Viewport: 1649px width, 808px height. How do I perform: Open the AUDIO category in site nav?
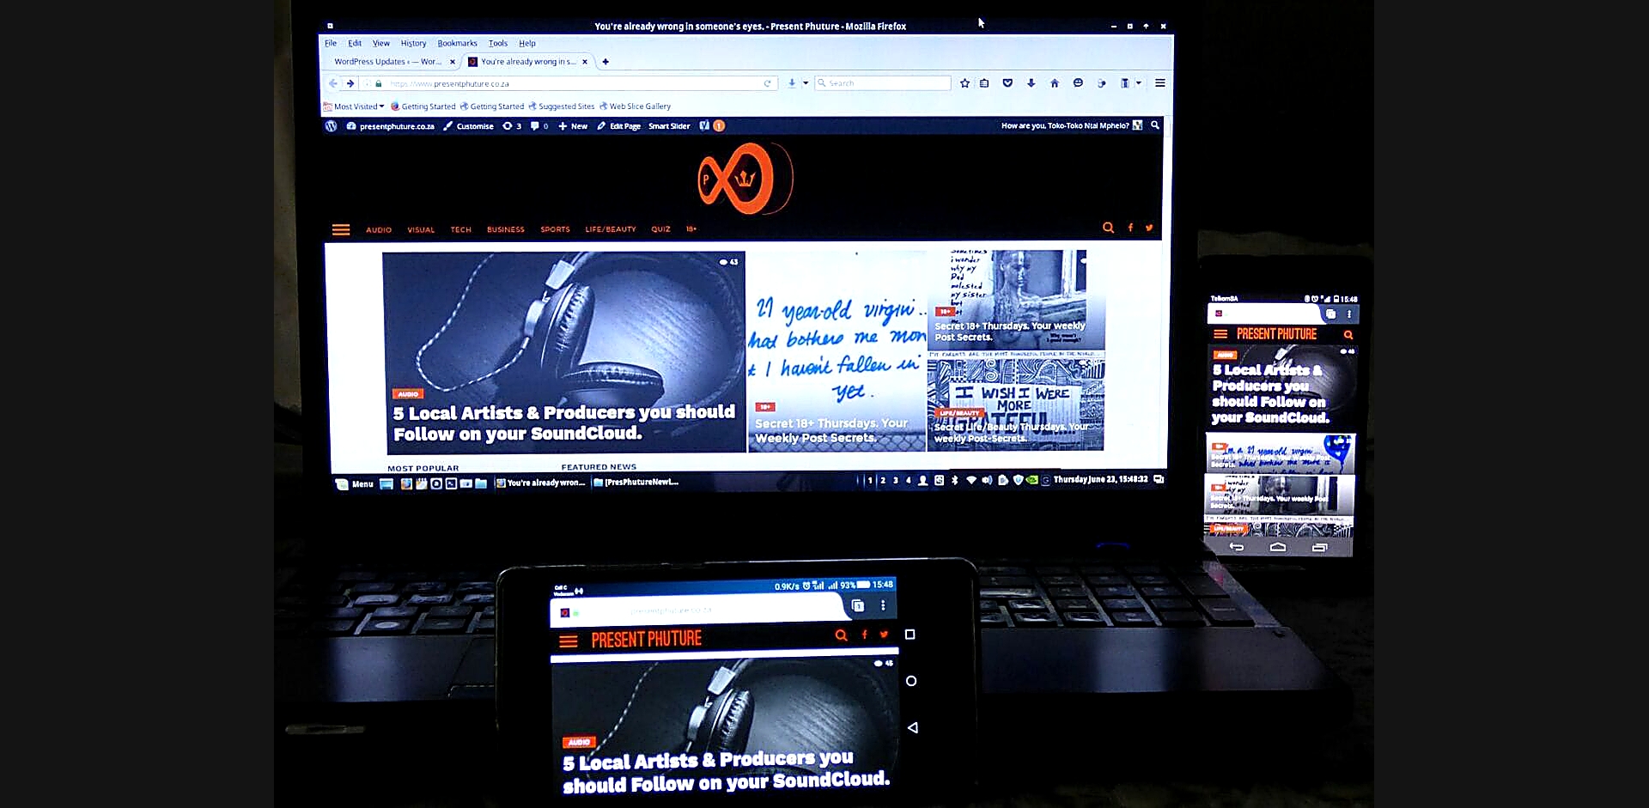(379, 230)
